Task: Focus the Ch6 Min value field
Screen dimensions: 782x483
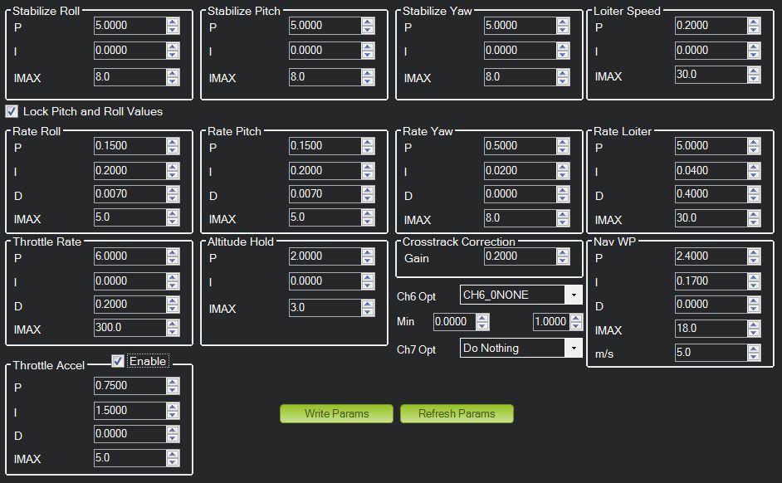Action: (x=455, y=321)
